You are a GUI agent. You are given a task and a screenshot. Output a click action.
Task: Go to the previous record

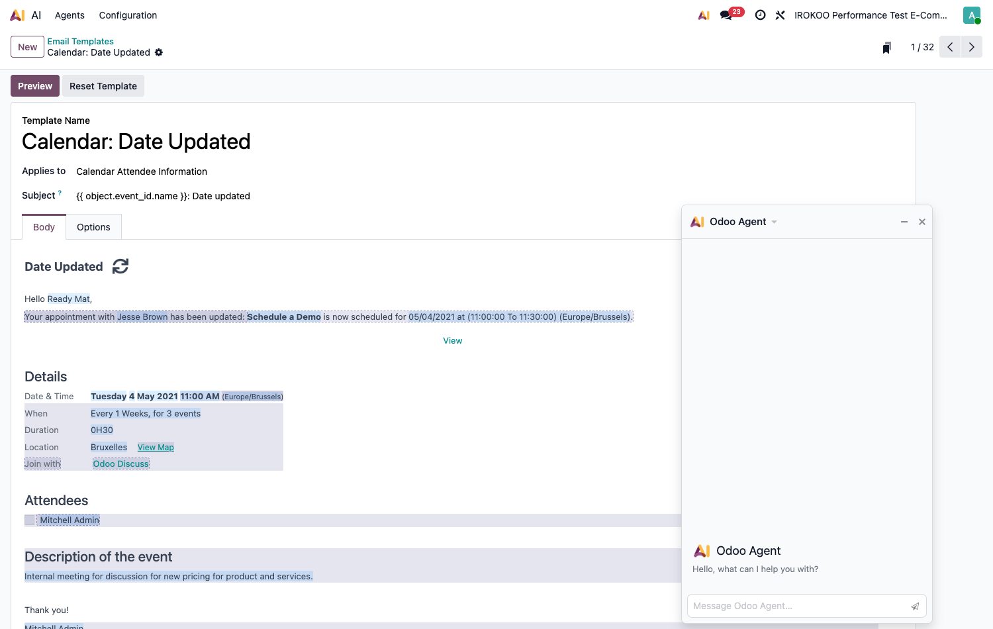950,47
